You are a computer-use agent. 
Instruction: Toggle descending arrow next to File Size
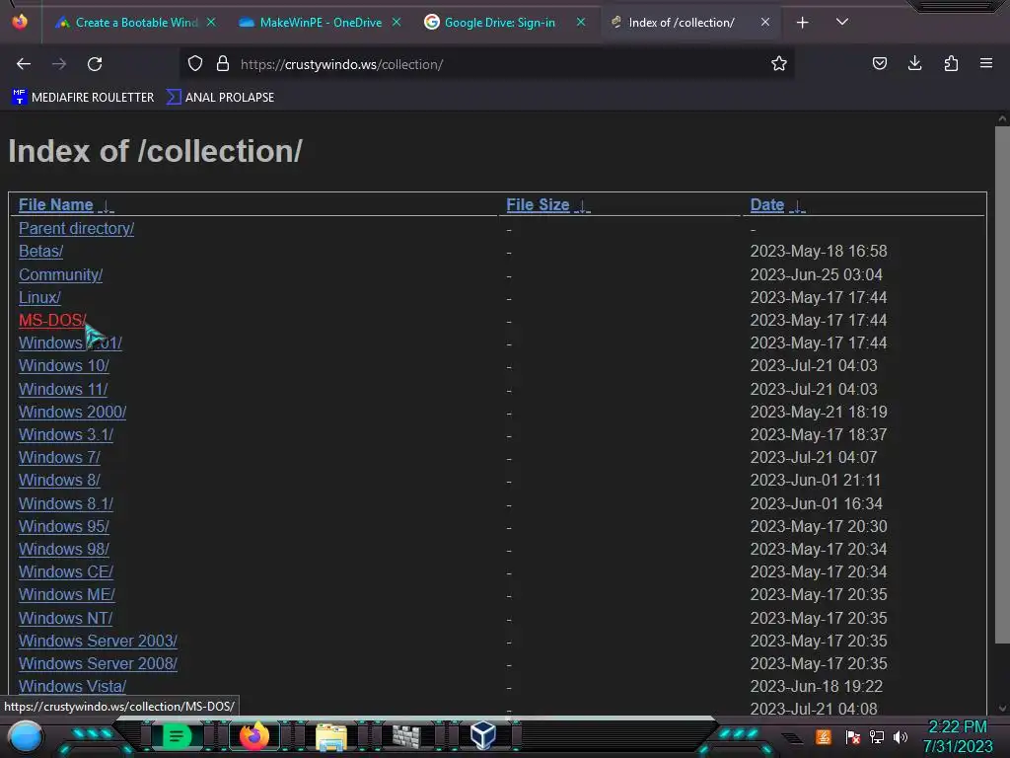[x=582, y=206]
